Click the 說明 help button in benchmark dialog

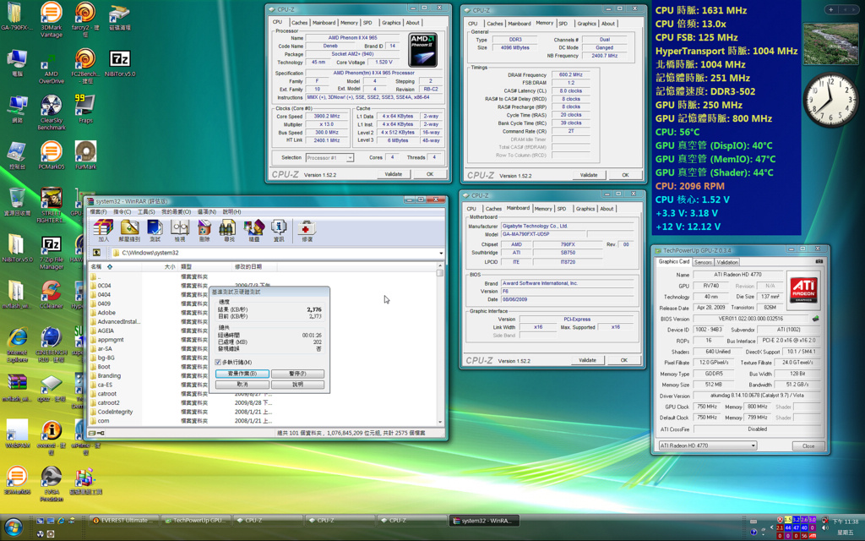pyautogui.click(x=297, y=385)
